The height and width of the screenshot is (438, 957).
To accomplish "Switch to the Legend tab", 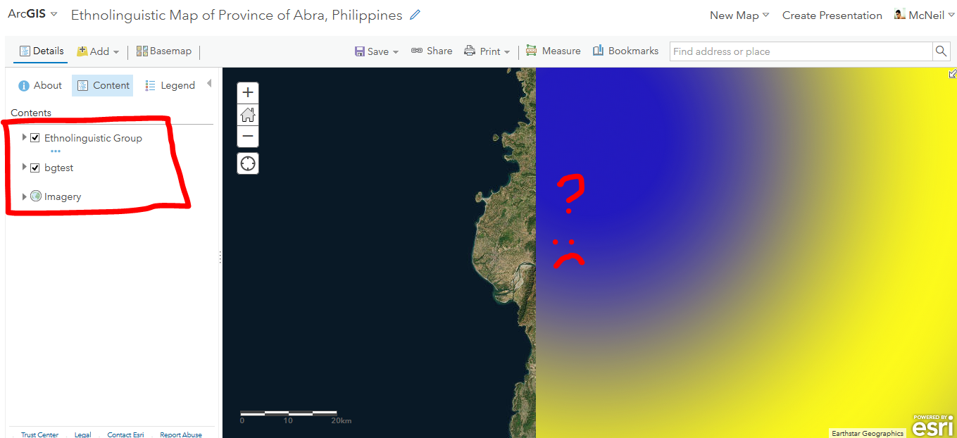I will [x=170, y=85].
